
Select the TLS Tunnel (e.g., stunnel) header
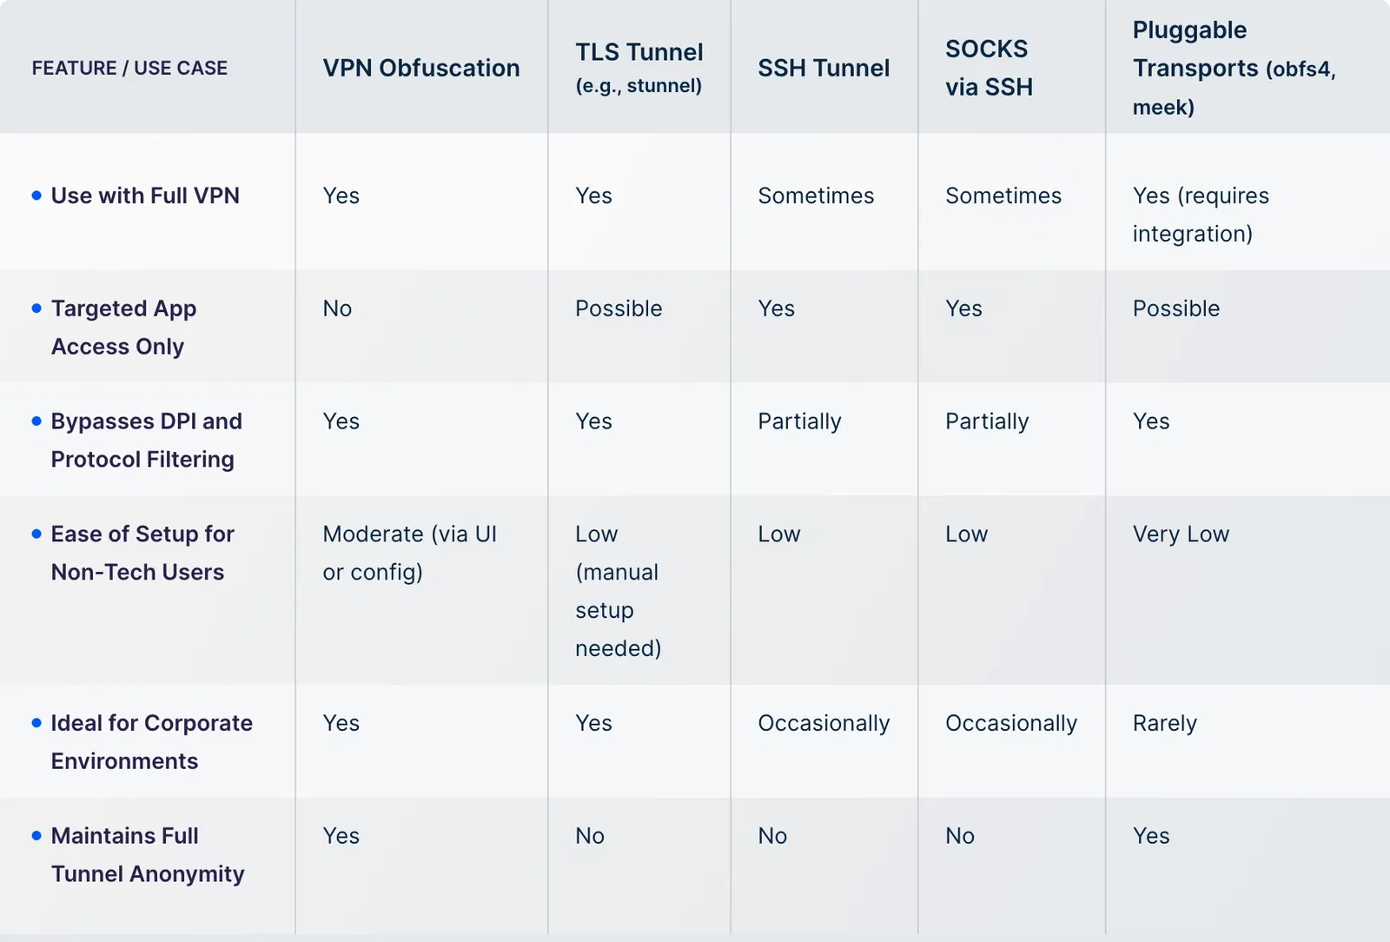[x=639, y=68]
